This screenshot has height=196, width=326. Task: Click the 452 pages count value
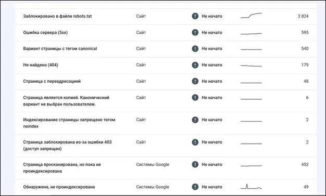305,164
